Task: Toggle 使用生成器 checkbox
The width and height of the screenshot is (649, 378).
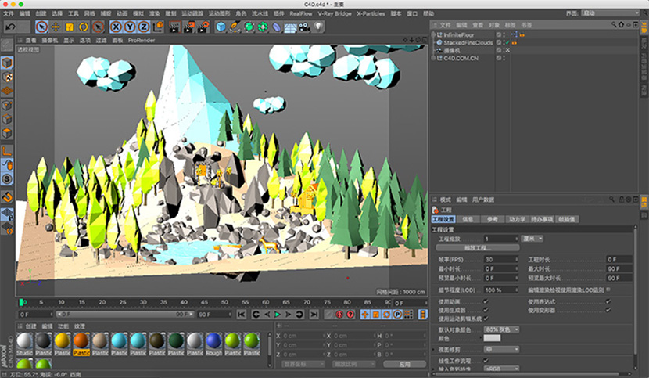Action: tap(486, 310)
